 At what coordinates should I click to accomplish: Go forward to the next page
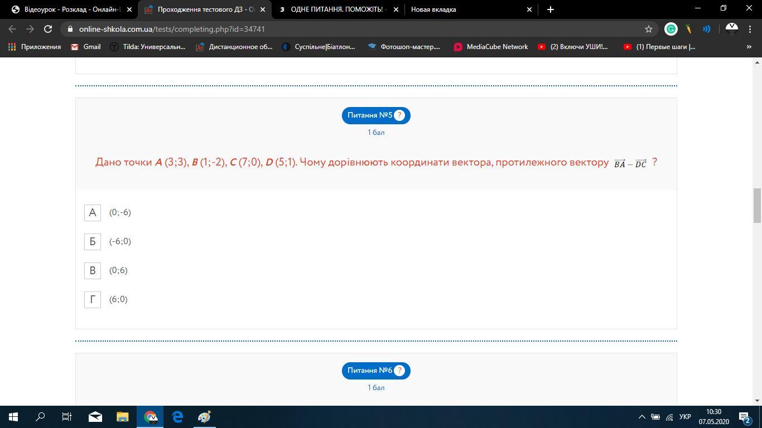click(30, 29)
